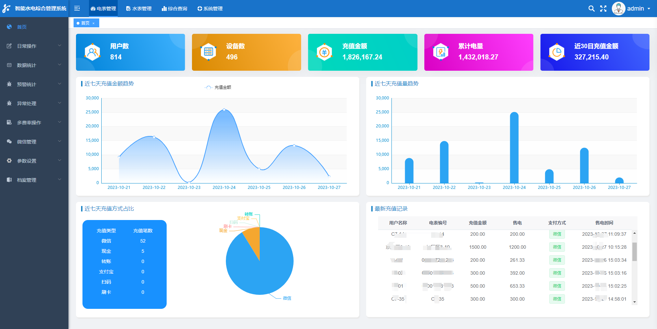Image resolution: width=657 pixels, height=329 pixels.
Task: Collapse the sidebar with hamburger icon
Action: 77,8
